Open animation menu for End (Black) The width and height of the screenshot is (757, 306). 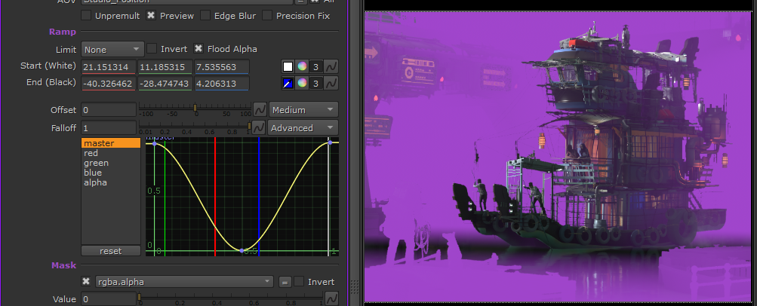click(x=331, y=84)
